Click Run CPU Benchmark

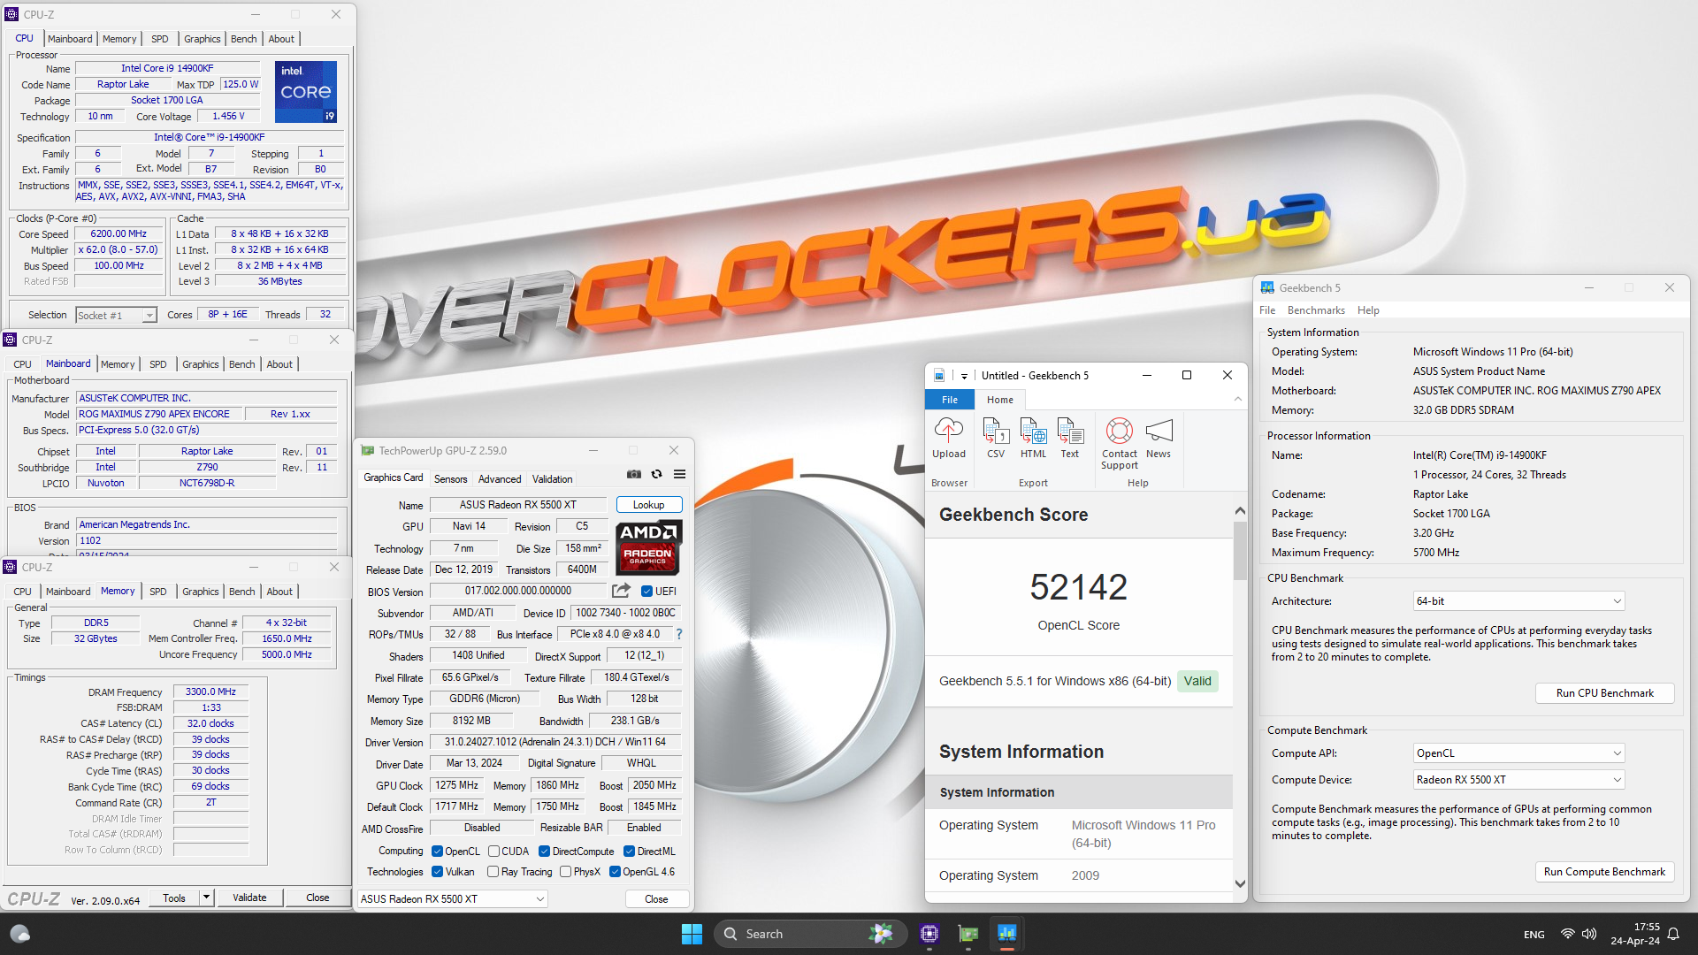1604,693
